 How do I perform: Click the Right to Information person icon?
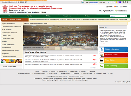[x=102, y=50]
